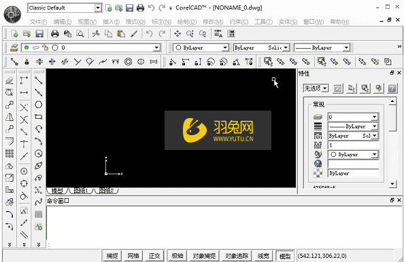Switch to the 图纸2 sheet tab
This screenshot has height=262, width=404.
(106, 191)
